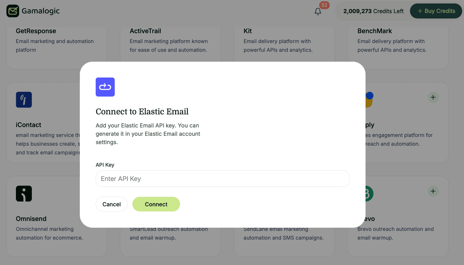Screen dimensions: 464x265
Task: Click the Gamalogic logo icon
Action: [x=13, y=11]
